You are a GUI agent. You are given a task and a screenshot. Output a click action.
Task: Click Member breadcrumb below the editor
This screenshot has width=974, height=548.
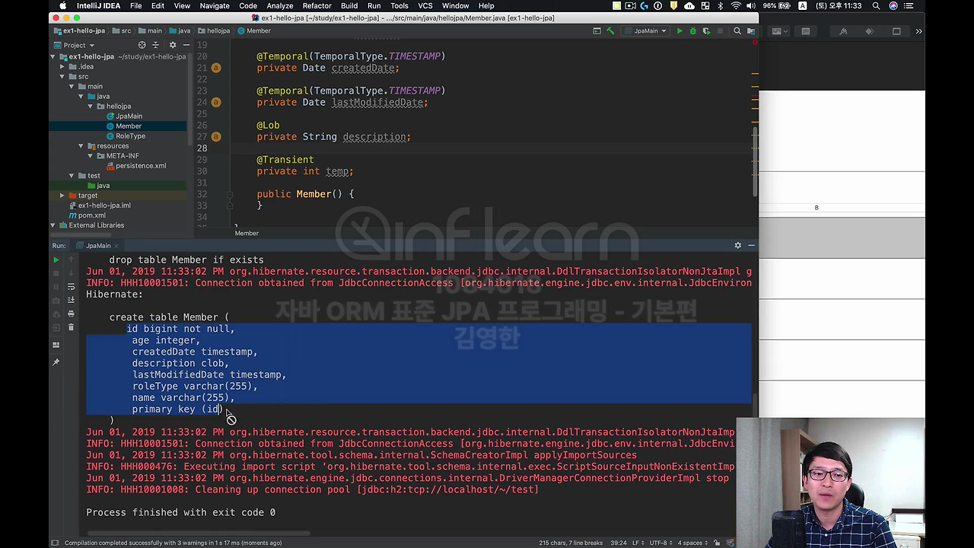[x=247, y=233]
